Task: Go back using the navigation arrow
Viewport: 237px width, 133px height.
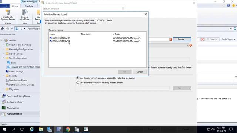Action: point(3,29)
